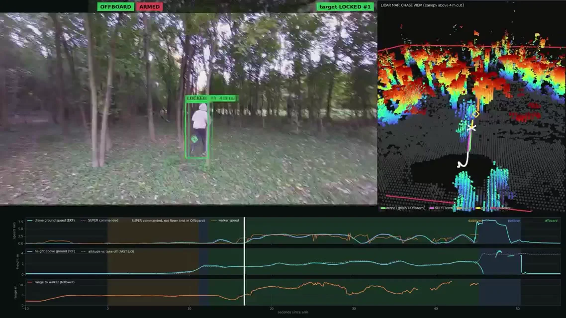Click the 'walker speed' legend entry
This screenshot has width=566, height=318.
pos(225,220)
